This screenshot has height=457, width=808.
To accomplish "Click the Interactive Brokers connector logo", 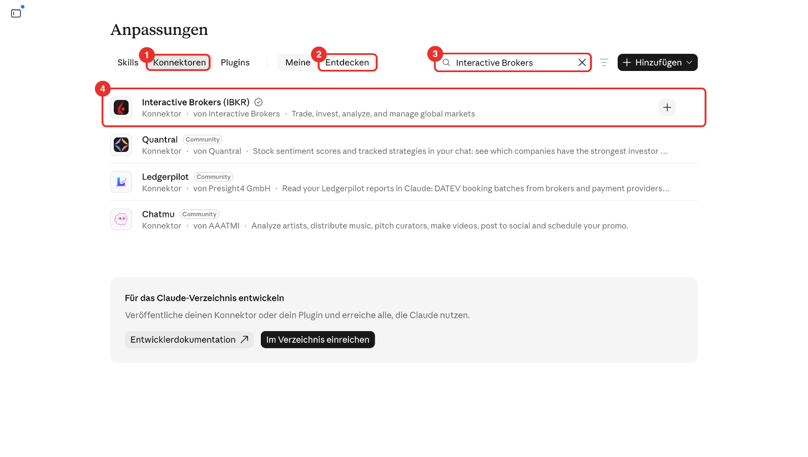I will pyautogui.click(x=121, y=108).
